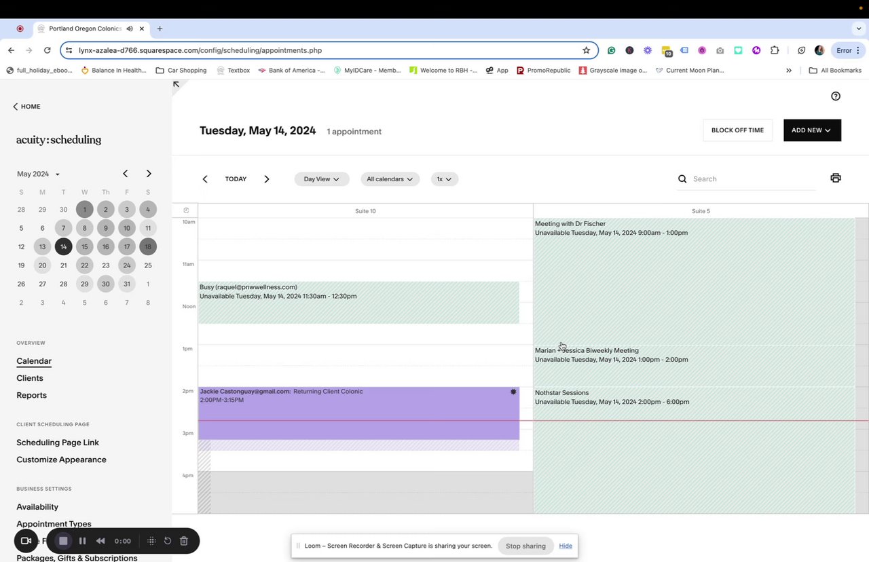Screen dimensions: 869x562
Task: Jump to TODAY in calendar
Action: [236, 179]
